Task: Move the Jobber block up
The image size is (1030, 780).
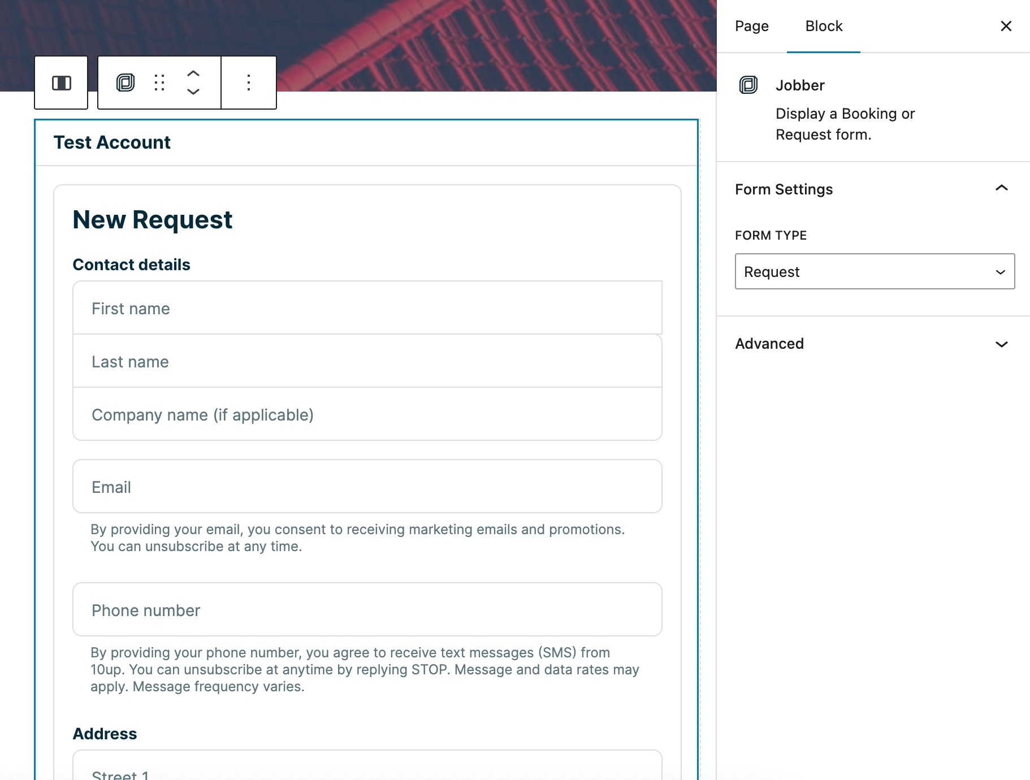Action: (x=193, y=73)
